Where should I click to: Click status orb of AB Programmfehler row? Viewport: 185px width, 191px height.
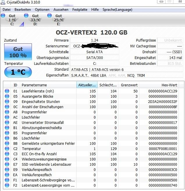pyautogui.click(x=7, y=112)
